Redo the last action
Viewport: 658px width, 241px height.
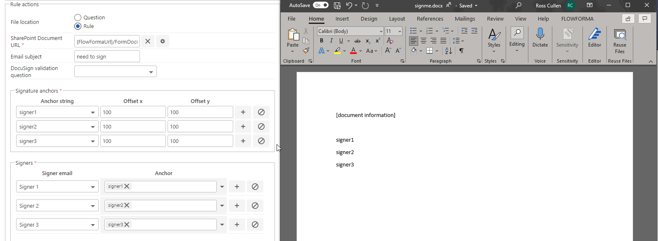(365, 5)
